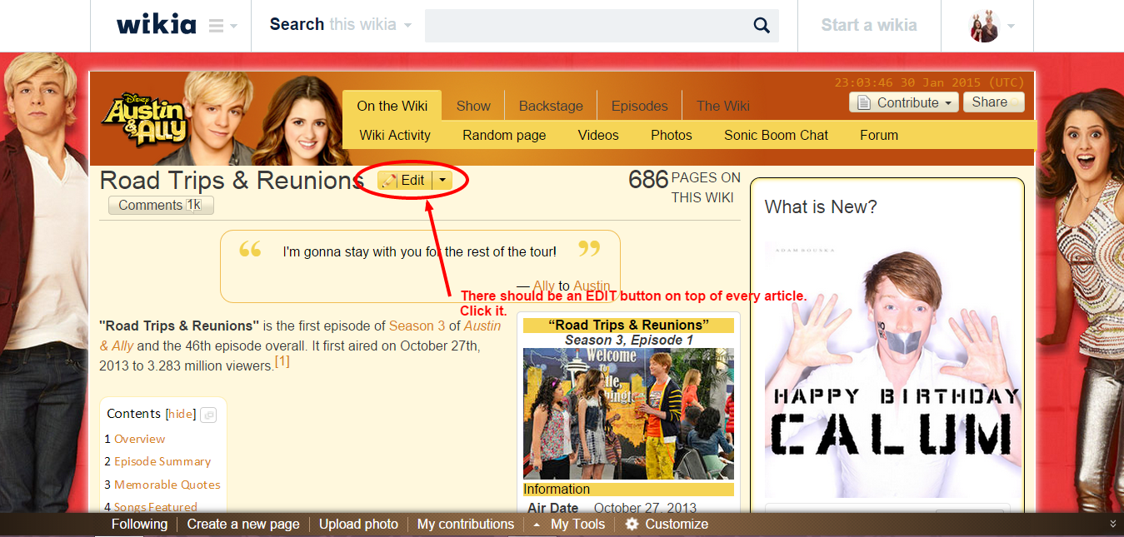The height and width of the screenshot is (537, 1124).
Task: Open the Comments 1k button
Action: [161, 205]
